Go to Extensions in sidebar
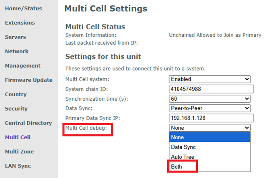This screenshot has height=178, width=267. point(20,23)
